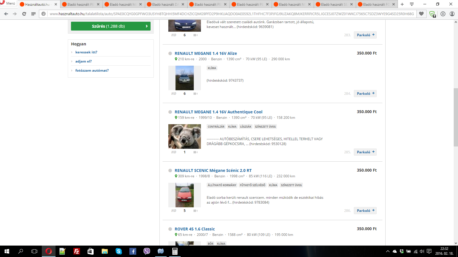Add listing 284 to Parkoló
458x257 pixels.
(365, 93)
